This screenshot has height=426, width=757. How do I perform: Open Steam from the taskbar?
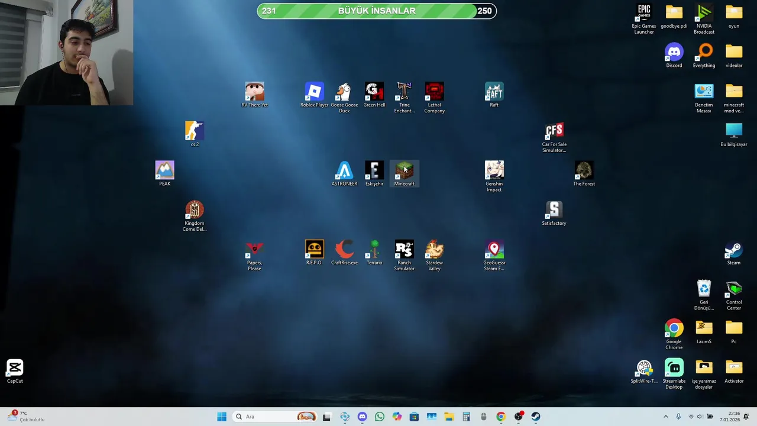(536, 417)
